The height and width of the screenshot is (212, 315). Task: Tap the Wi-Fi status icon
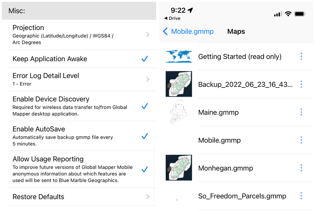(x=288, y=14)
